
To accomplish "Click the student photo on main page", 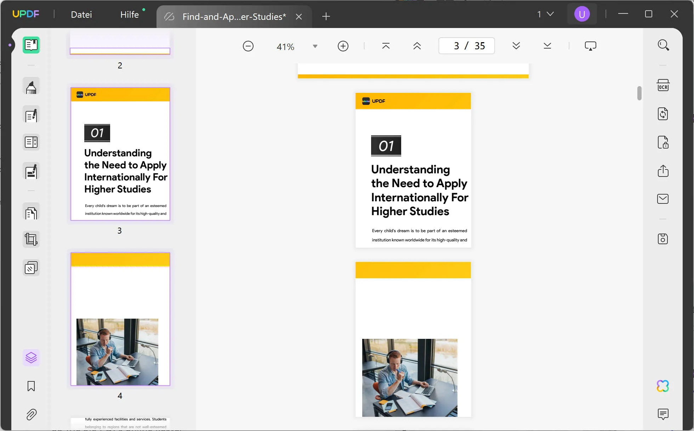I will pyautogui.click(x=410, y=377).
